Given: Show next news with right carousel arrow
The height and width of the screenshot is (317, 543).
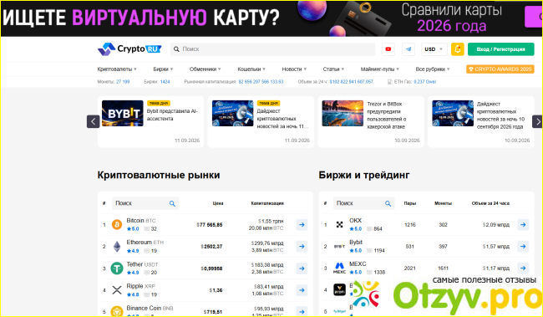Looking at the screenshot, I should coord(537,121).
